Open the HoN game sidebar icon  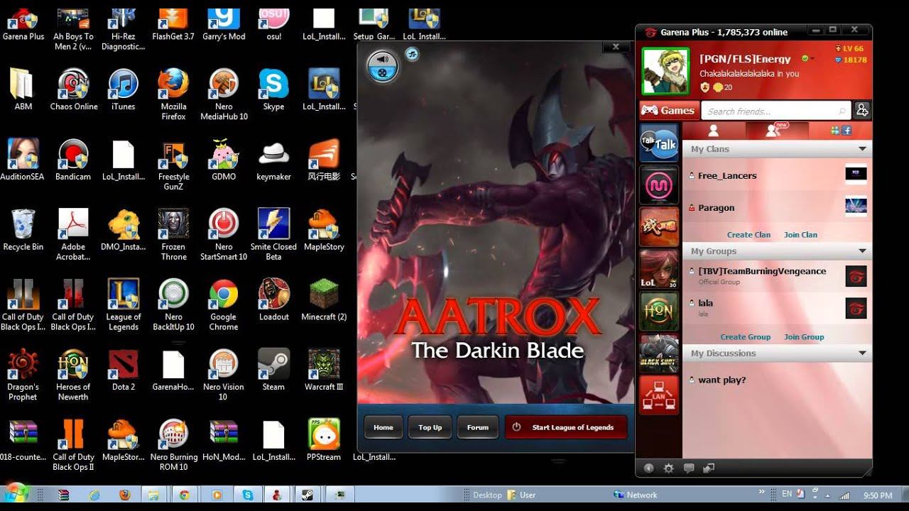pyautogui.click(x=660, y=311)
